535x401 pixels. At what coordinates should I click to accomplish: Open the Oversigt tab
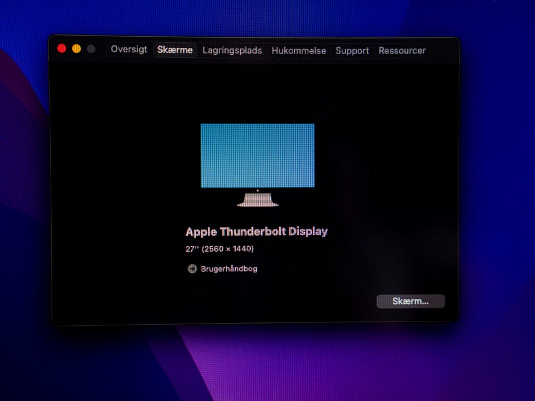click(x=129, y=50)
